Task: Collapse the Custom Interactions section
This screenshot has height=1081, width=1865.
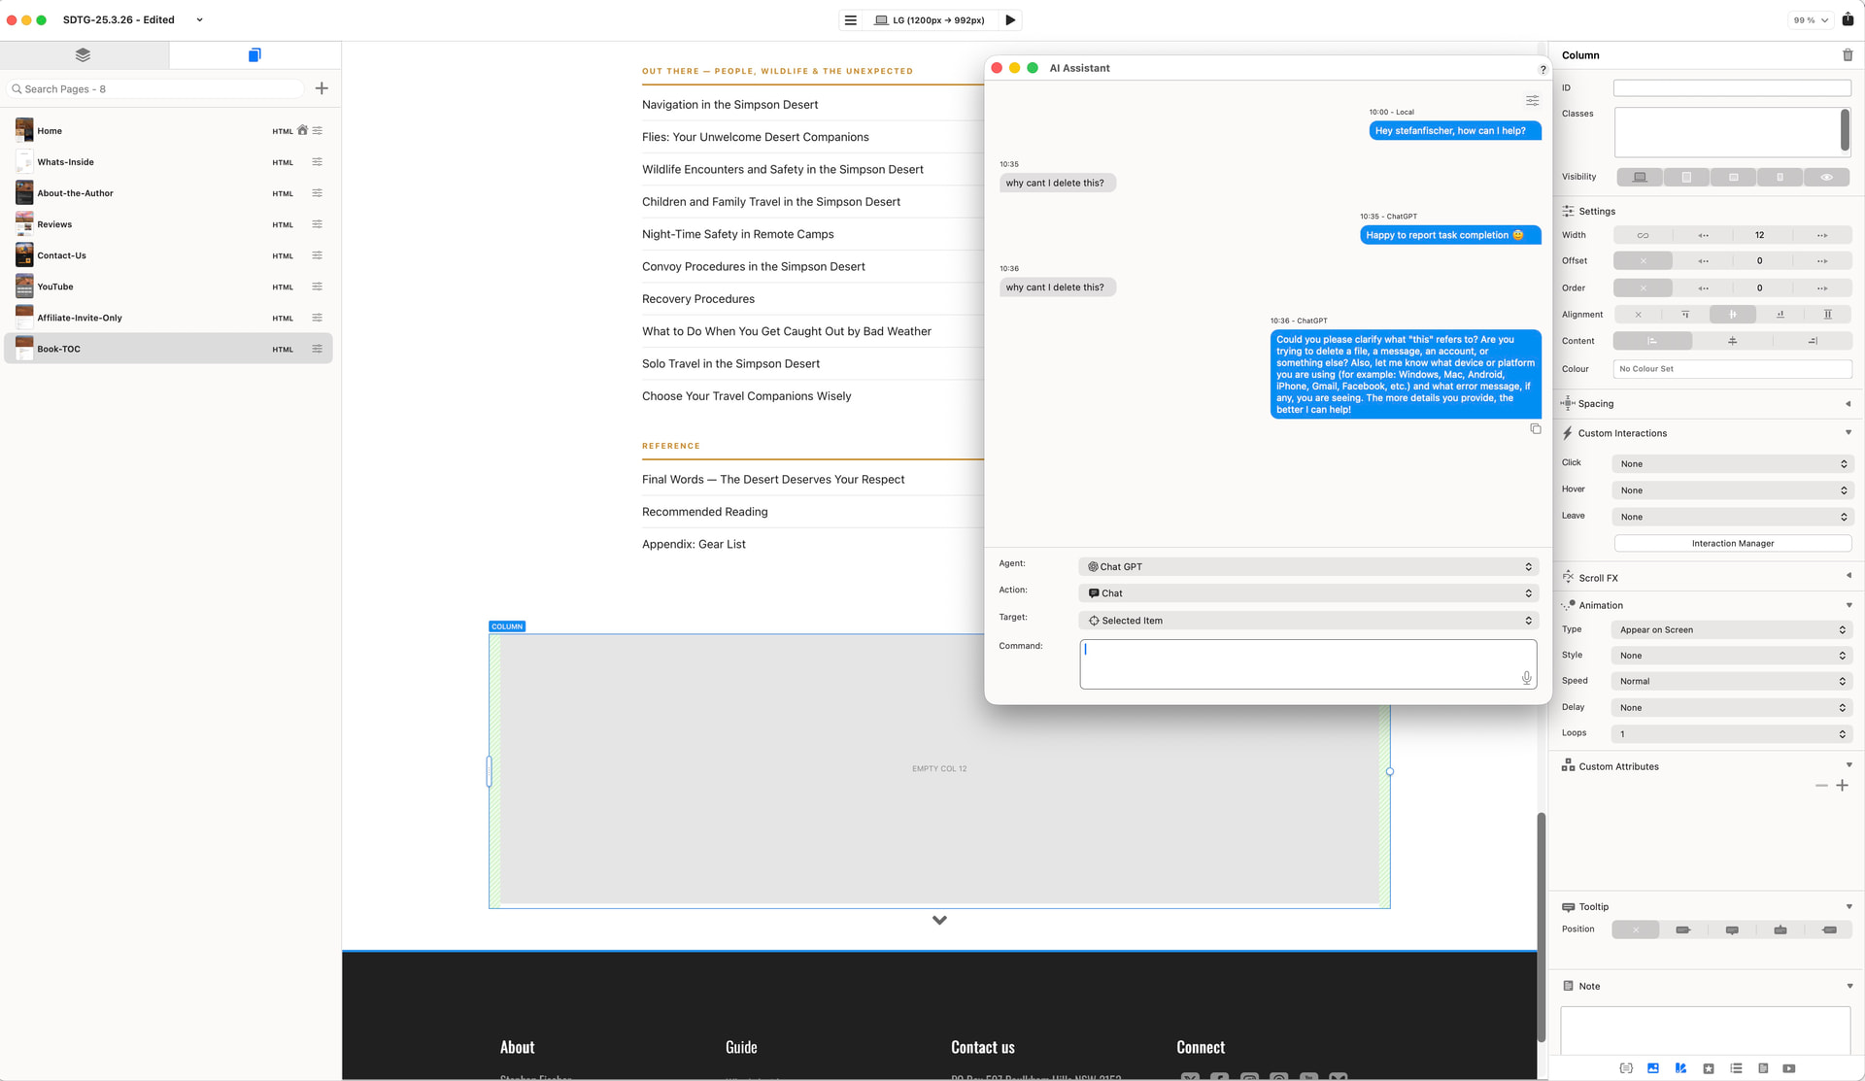Action: (1848, 433)
